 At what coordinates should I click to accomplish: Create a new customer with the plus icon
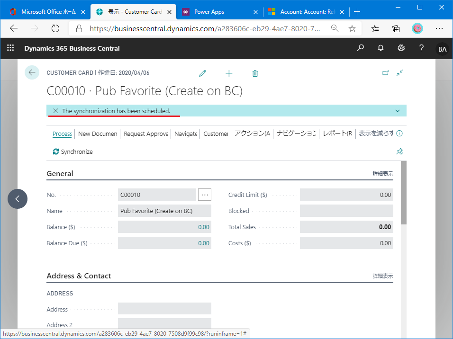[x=229, y=73]
